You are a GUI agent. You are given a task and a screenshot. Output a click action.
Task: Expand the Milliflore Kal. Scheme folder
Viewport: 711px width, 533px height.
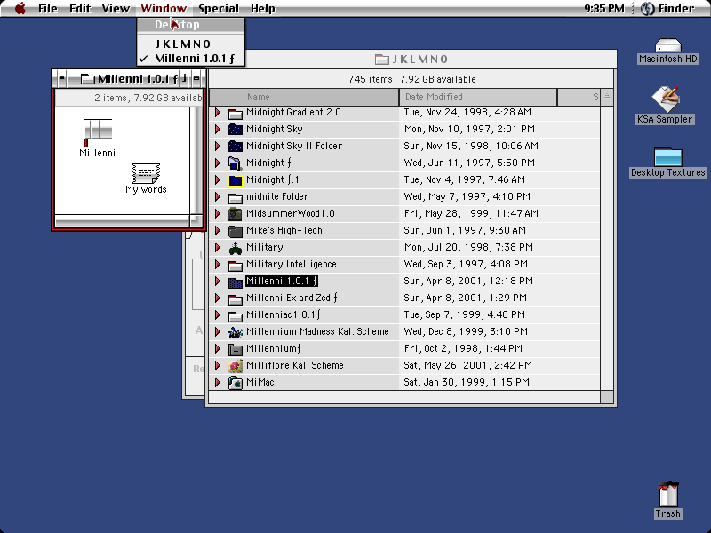(218, 365)
